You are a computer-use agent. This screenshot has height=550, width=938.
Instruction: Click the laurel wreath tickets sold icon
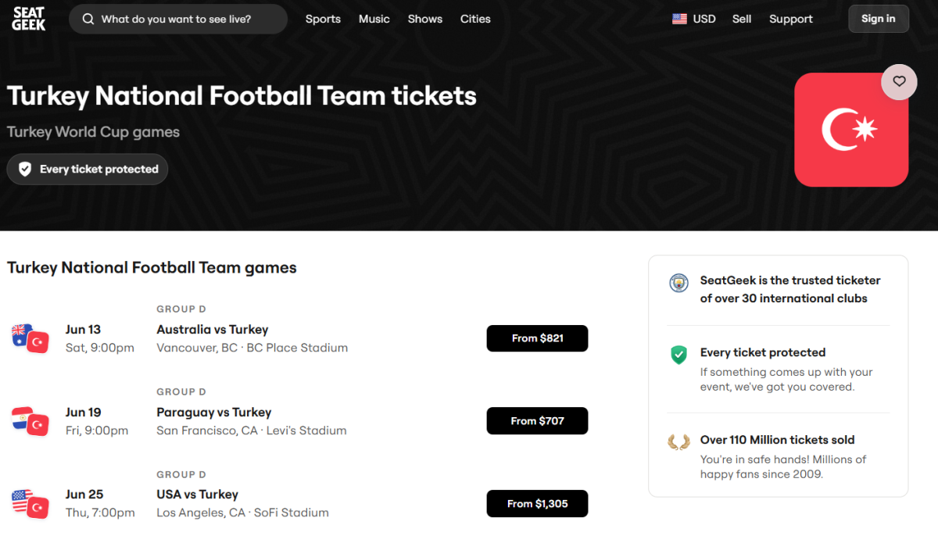[678, 443]
